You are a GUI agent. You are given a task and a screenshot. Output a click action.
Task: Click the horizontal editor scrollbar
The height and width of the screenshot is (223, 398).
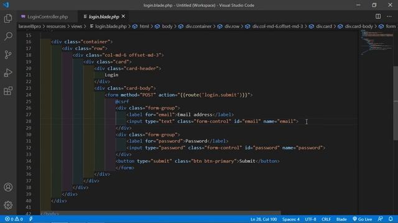160,213
